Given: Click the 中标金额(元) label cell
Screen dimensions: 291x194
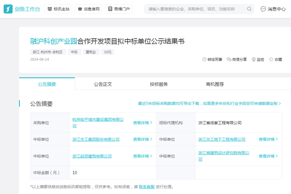Looking at the screenshot, I should tap(50, 173).
